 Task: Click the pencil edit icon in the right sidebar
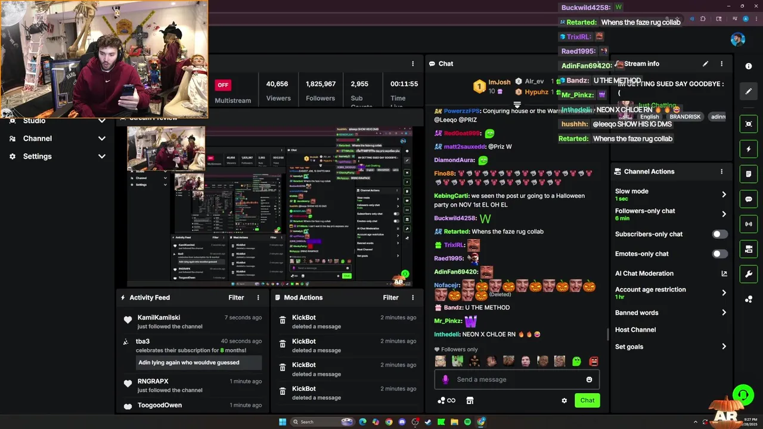[749, 91]
